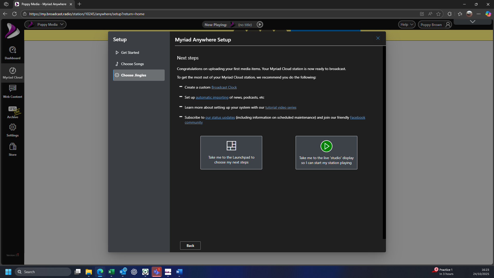Open Web Content section
Screen dimensions: 494x278
pyautogui.click(x=12, y=92)
